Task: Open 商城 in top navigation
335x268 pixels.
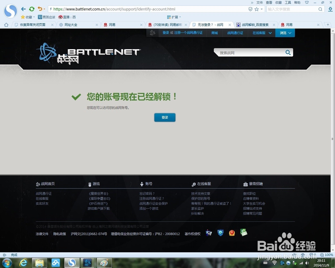Action: point(214,33)
